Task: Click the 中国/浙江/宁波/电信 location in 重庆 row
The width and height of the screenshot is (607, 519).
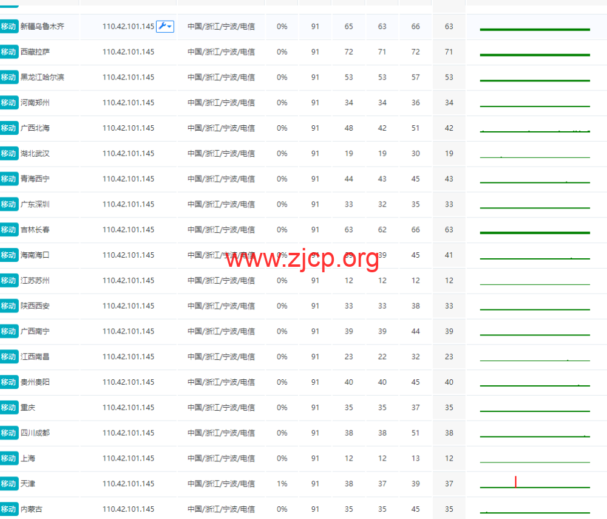Action: 221,407
